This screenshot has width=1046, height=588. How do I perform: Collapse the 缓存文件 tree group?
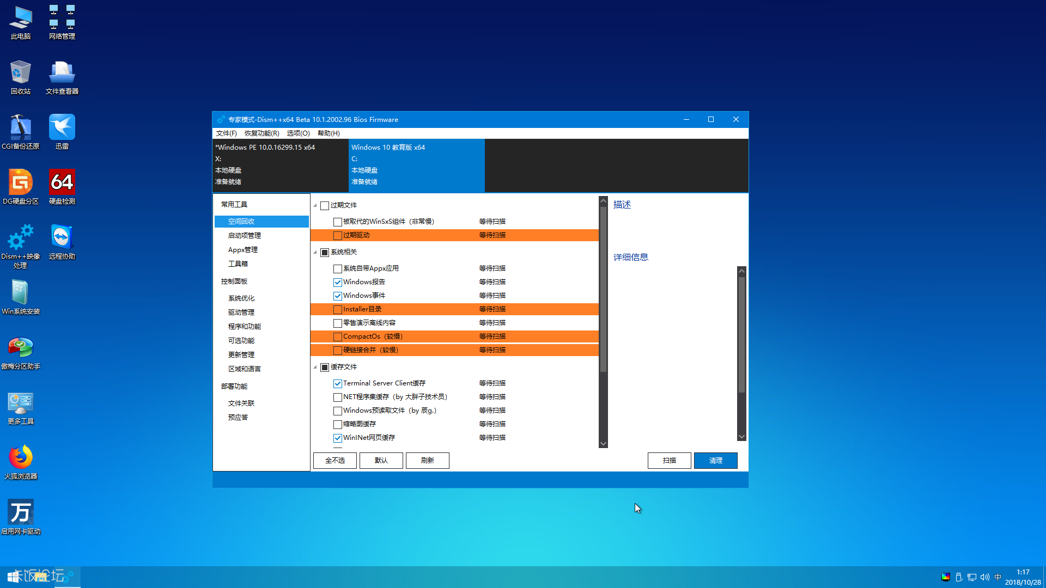click(315, 367)
